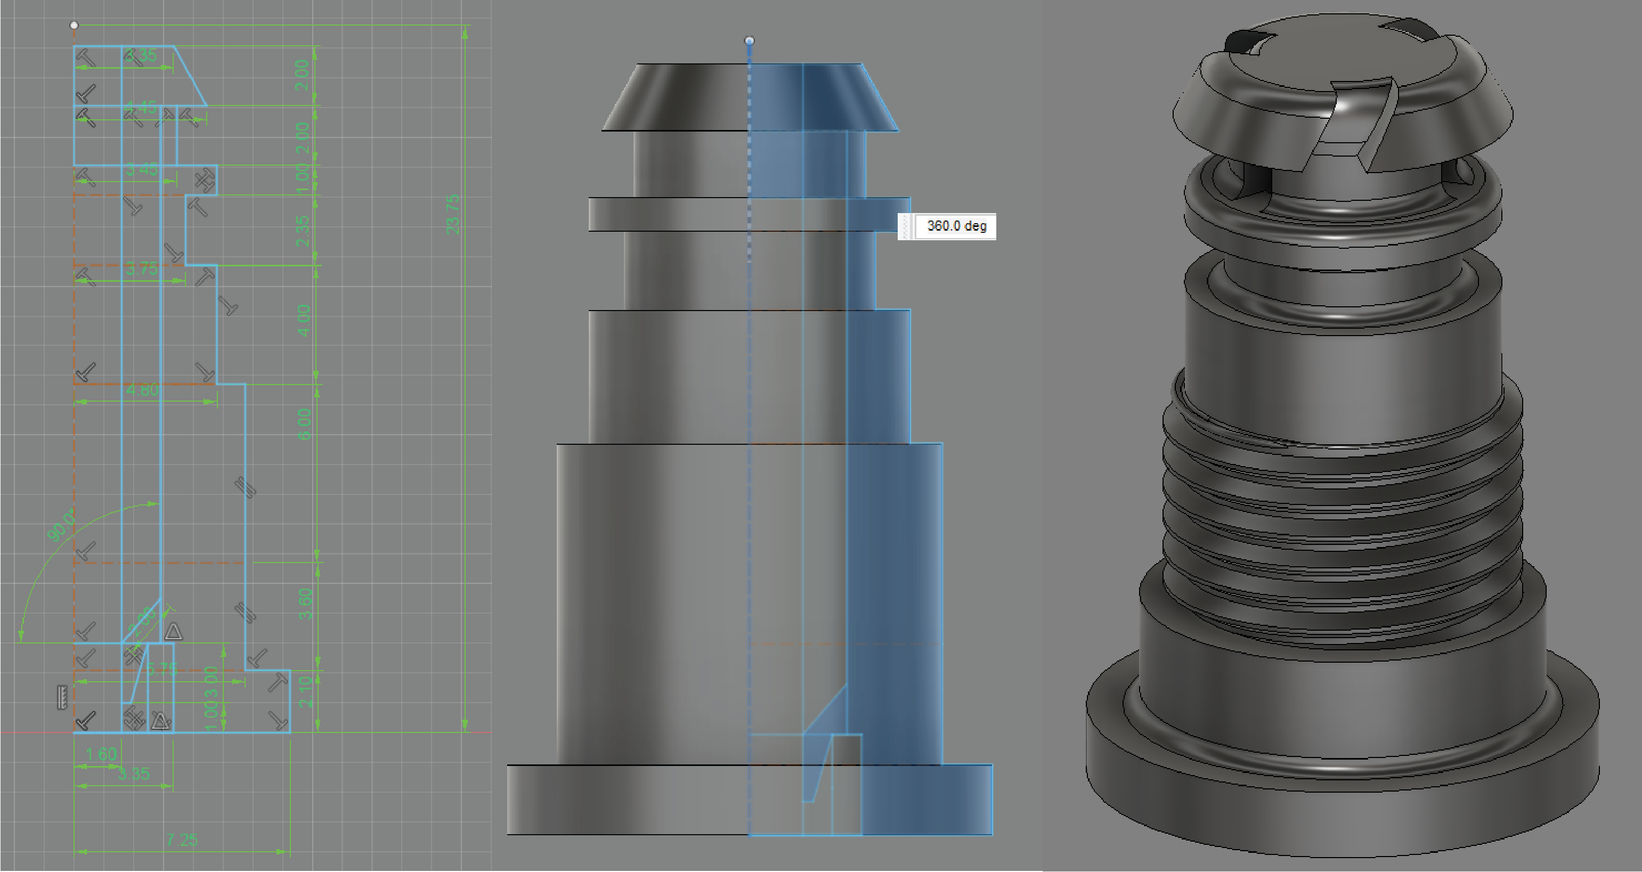Select the 2.35 vertical dimension
Image resolution: width=1642 pixels, height=872 pixels.
tap(303, 231)
